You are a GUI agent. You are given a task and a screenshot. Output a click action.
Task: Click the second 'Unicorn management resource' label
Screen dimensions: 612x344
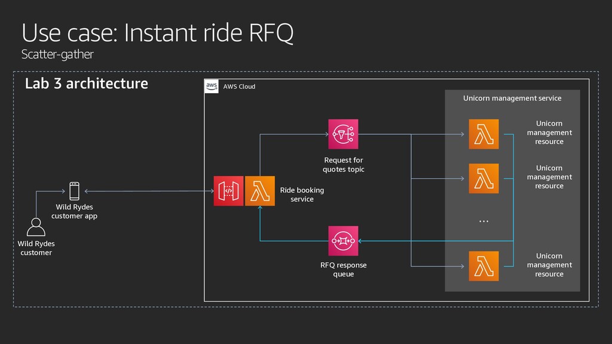pyautogui.click(x=549, y=177)
